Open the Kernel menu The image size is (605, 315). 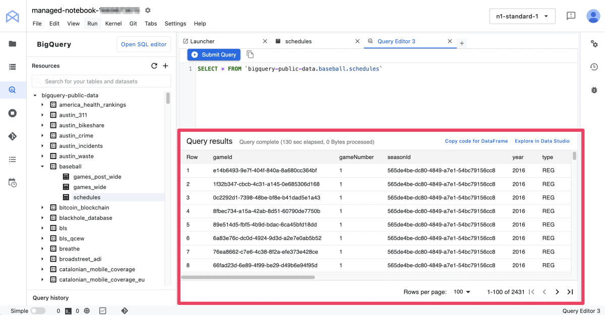(x=113, y=24)
